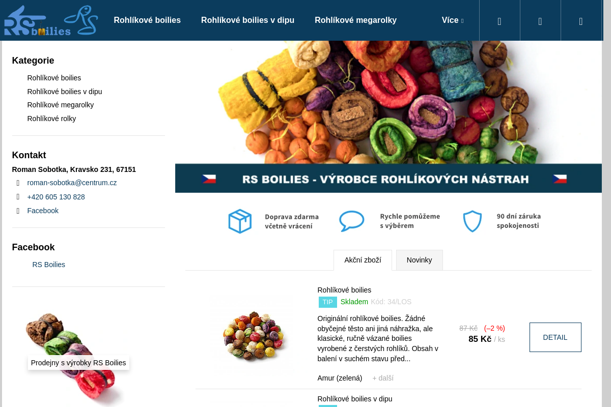Viewport: 611px width, 407px height.
Task: Switch to the Novinky tab
Action: tap(419, 260)
